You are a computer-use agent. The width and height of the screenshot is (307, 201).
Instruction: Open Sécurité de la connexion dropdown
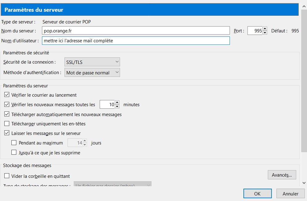pyautogui.click(x=92, y=62)
